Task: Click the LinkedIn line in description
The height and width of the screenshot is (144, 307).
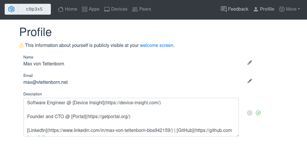Action: point(130,130)
